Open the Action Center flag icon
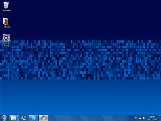 (136, 118)
